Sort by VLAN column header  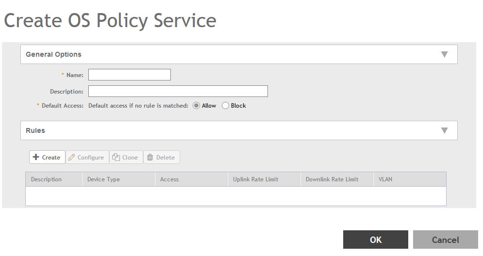385,179
